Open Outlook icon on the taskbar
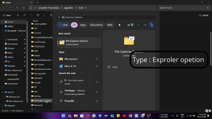Image resolution: width=212 pixels, height=119 pixels. (112, 116)
